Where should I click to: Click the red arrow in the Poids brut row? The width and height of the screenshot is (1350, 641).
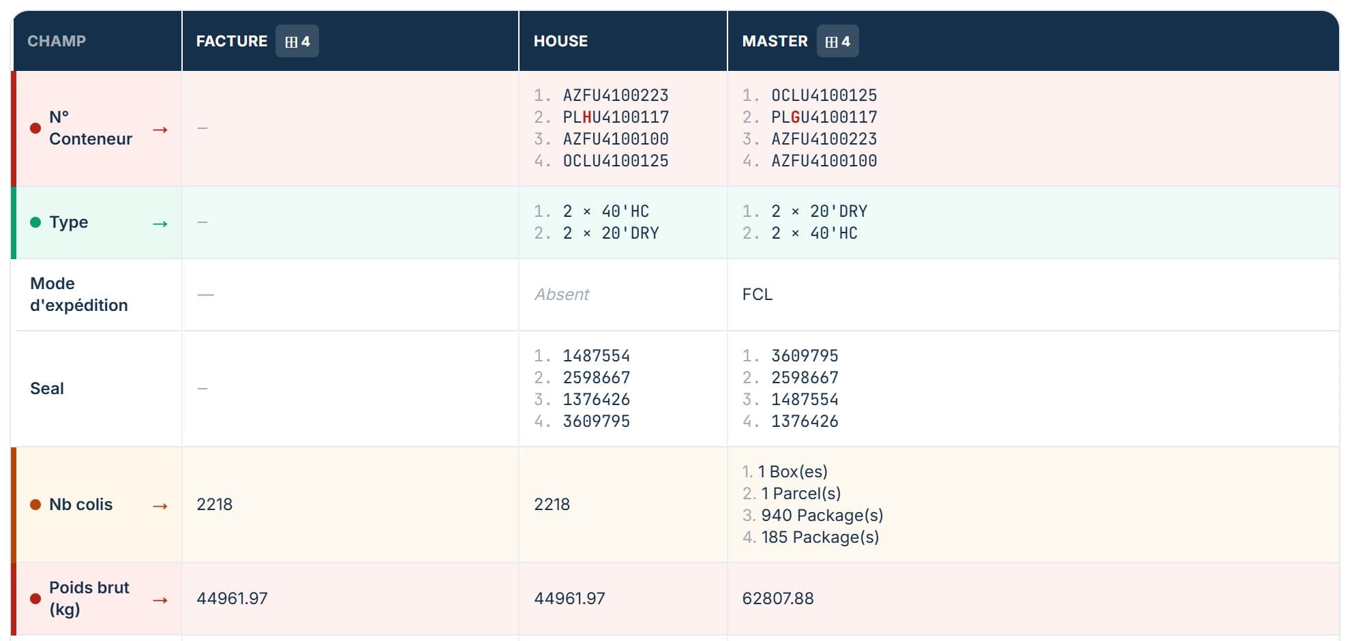tap(160, 599)
